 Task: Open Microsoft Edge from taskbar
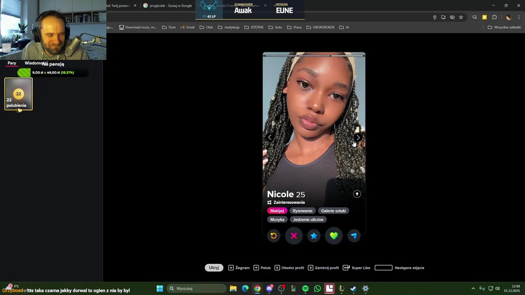click(245, 288)
